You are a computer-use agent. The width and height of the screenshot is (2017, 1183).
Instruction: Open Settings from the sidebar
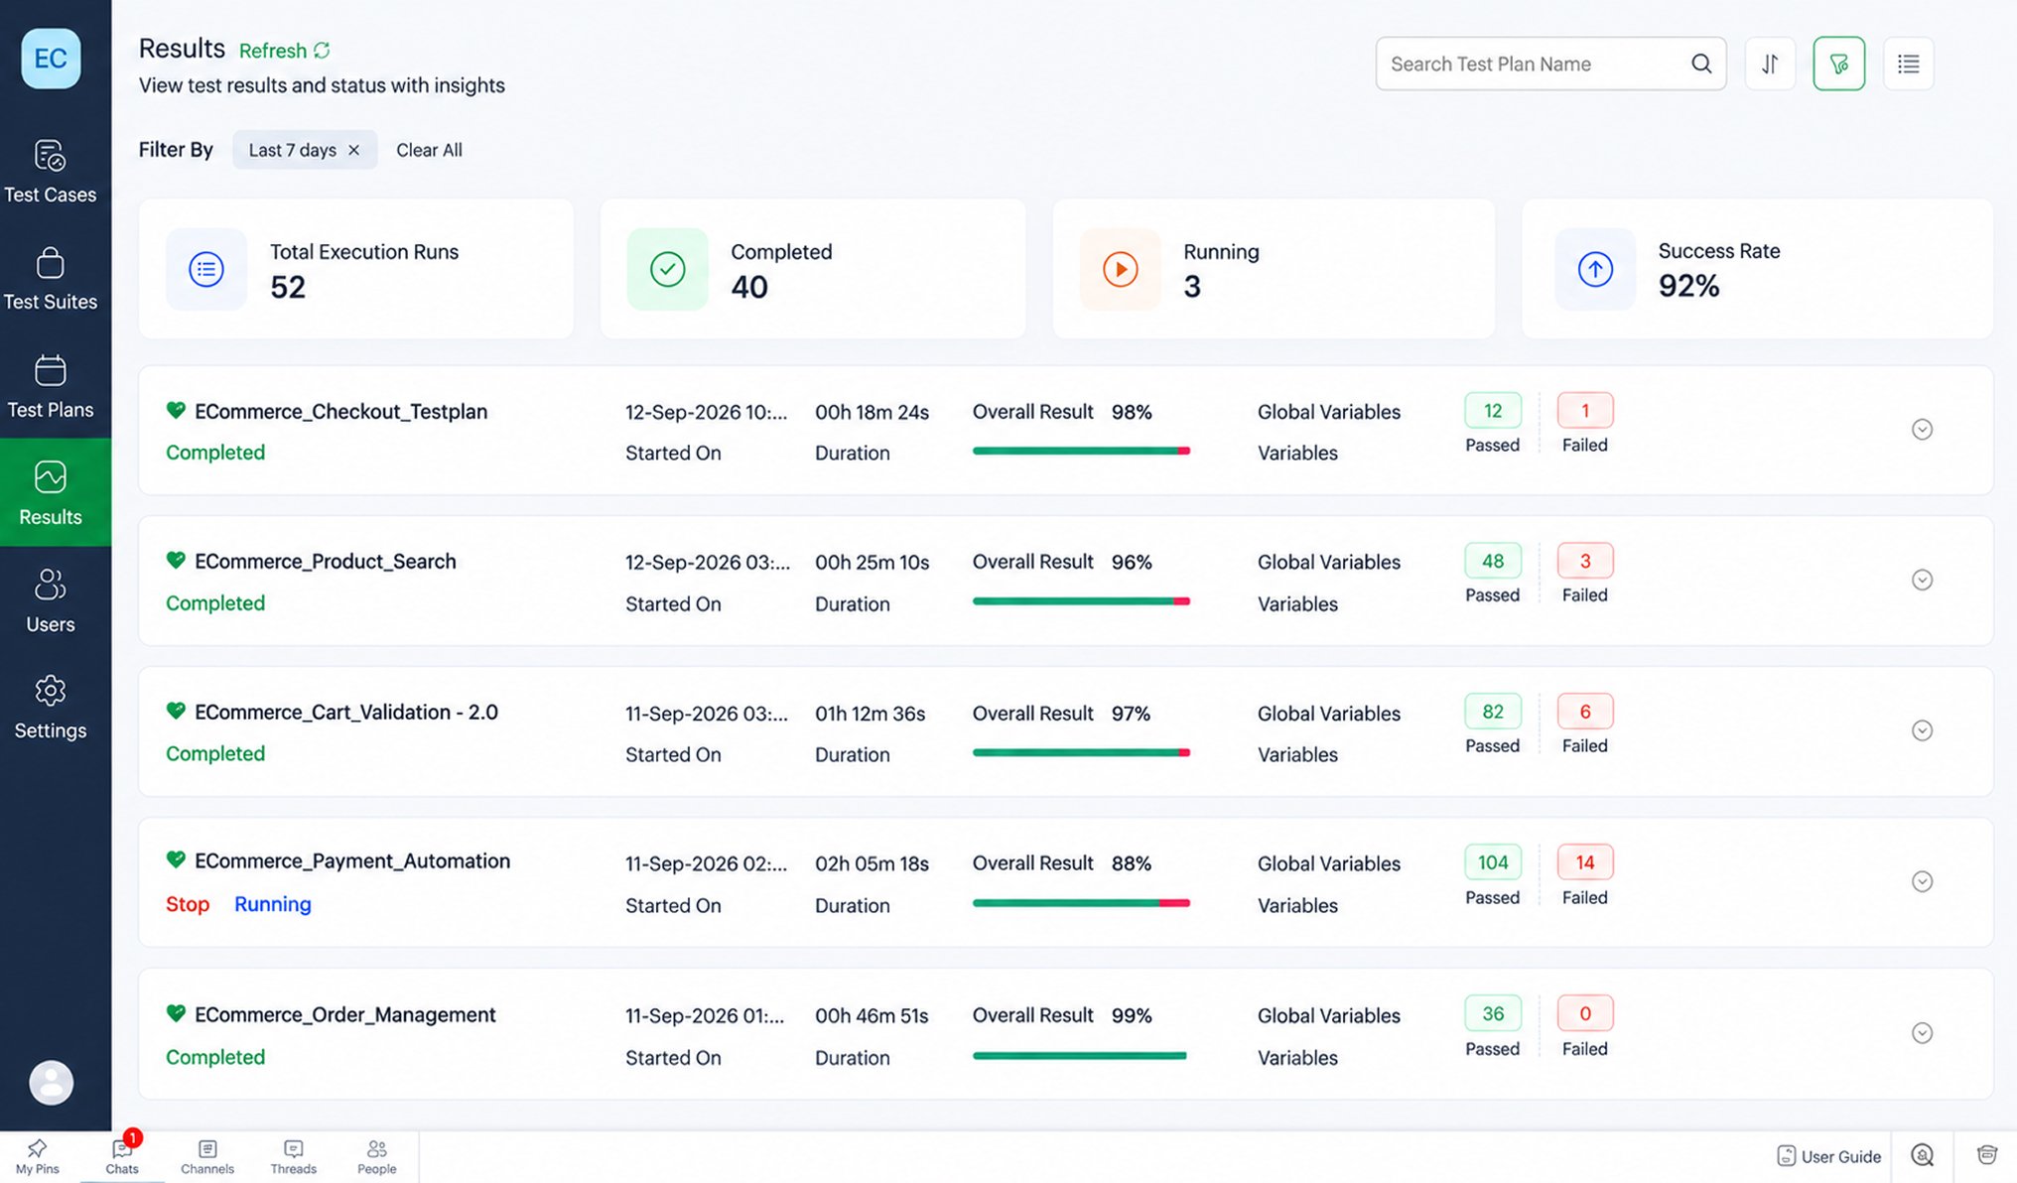50,708
